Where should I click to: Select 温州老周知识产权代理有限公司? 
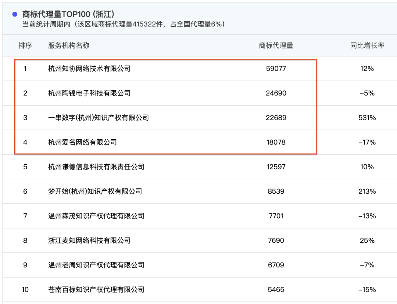(x=96, y=265)
